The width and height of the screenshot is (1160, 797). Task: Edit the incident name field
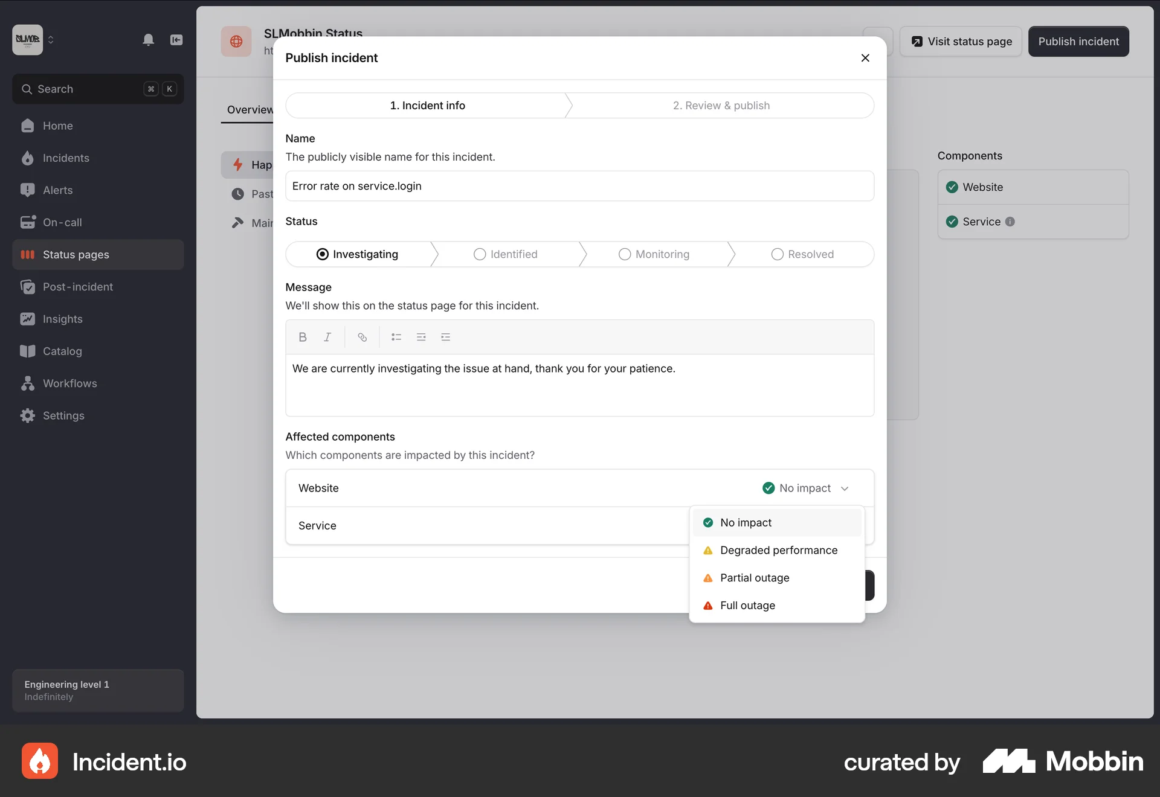click(579, 186)
